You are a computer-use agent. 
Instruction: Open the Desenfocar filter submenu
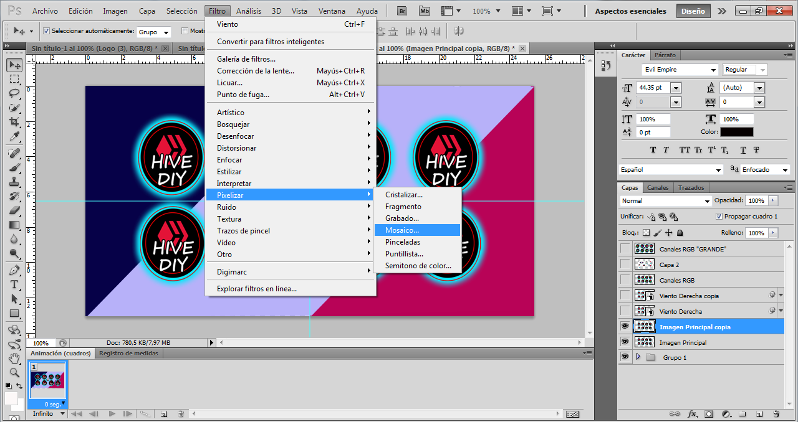click(291, 136)
